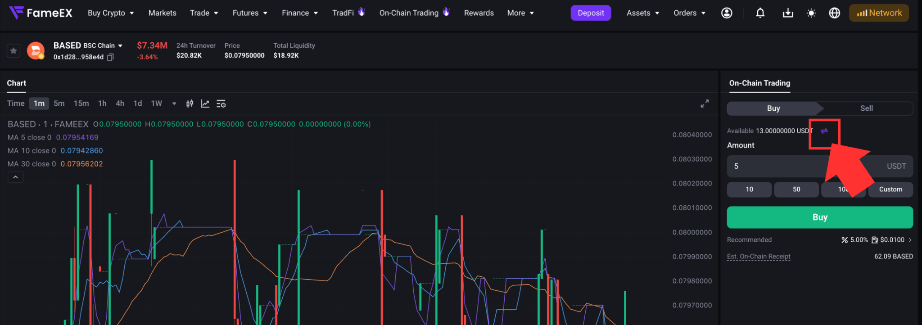Screen dimensions: 922x325
Task: Open Rewards page
Action: [x=479, y=13]
